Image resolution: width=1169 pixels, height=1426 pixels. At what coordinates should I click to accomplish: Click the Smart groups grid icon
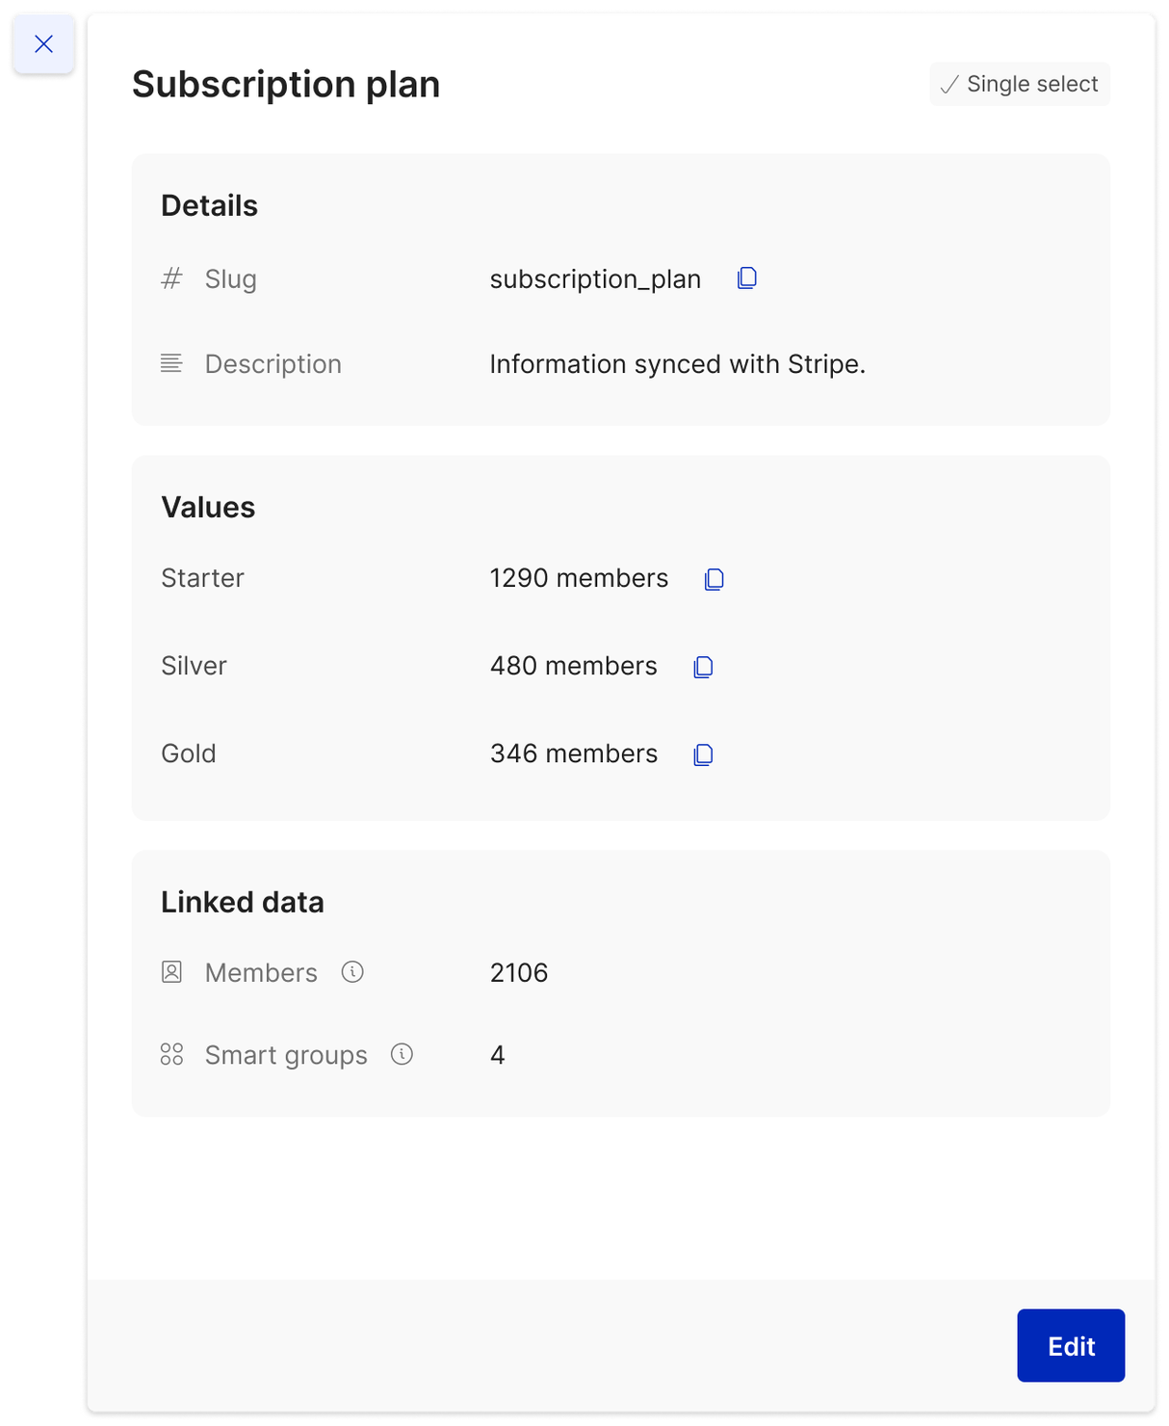point(171,1054)
